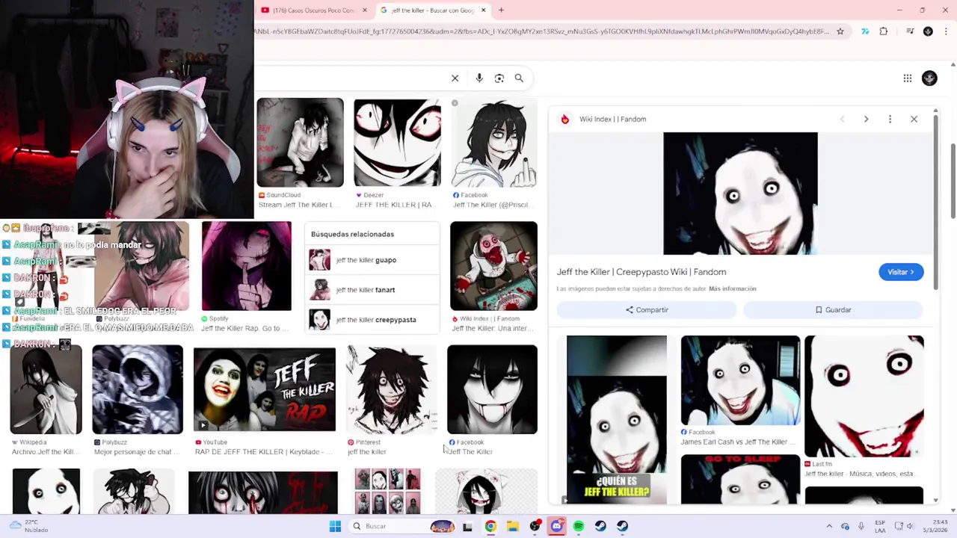Open the Deezer JEFF THE KILLER image
This screenshot has width=957, height=538.
click(x=397, y=142)
